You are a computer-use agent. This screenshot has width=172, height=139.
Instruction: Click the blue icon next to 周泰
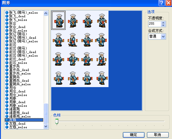click(x=7, y=98)
